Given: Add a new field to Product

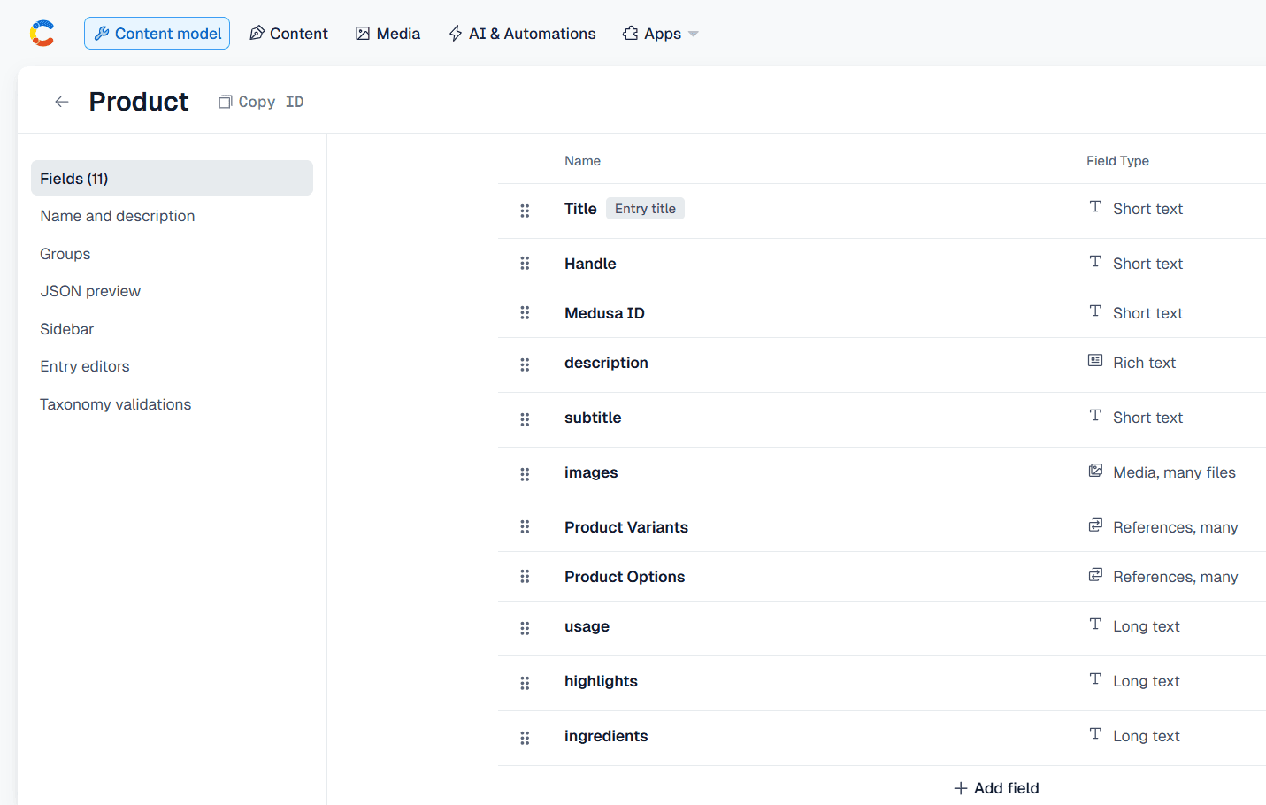Looking at the screenshot, I should coord(996,788).
